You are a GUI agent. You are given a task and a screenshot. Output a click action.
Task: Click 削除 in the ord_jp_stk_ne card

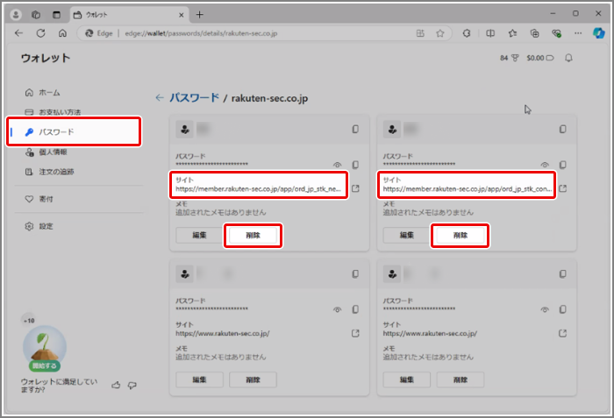coord(253,235)
